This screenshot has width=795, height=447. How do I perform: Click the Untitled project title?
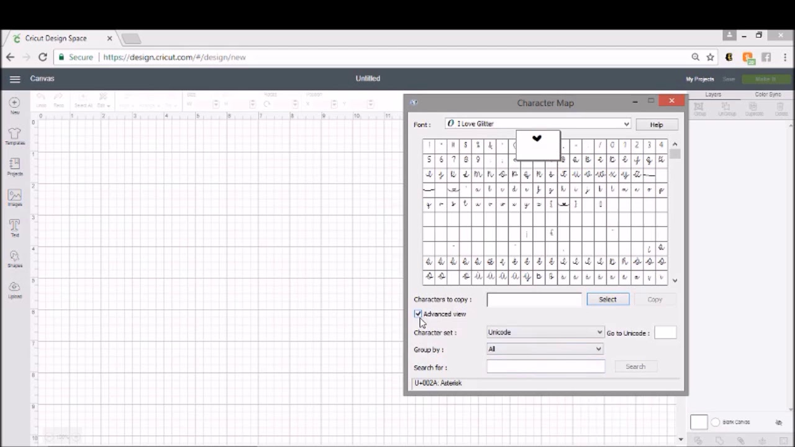(x=368, y=79)
